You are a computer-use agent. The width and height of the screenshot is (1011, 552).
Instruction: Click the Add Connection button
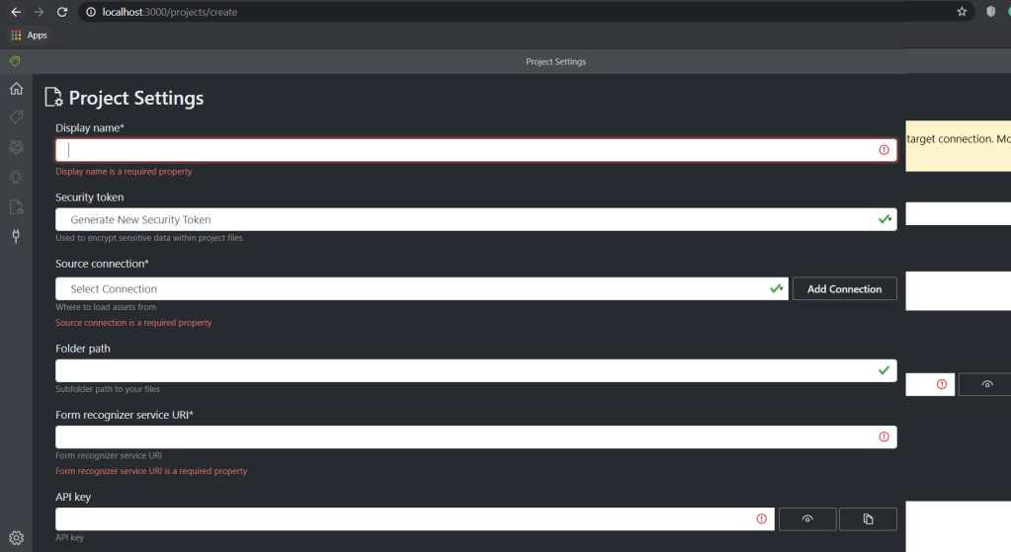[x=844, y=288]
